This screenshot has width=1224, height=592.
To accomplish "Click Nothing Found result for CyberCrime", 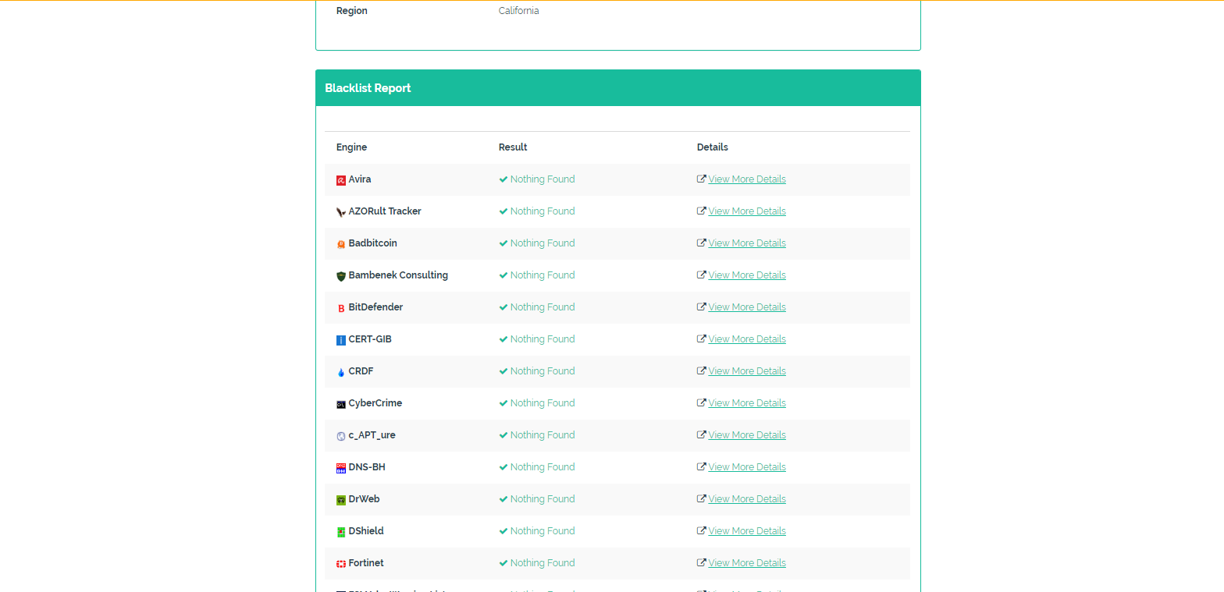I will [x=537, y=403].
